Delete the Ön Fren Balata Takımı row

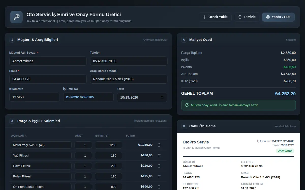pos(159,187)
